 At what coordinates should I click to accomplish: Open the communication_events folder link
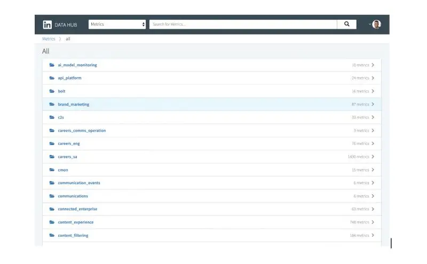tap(79, 183)
